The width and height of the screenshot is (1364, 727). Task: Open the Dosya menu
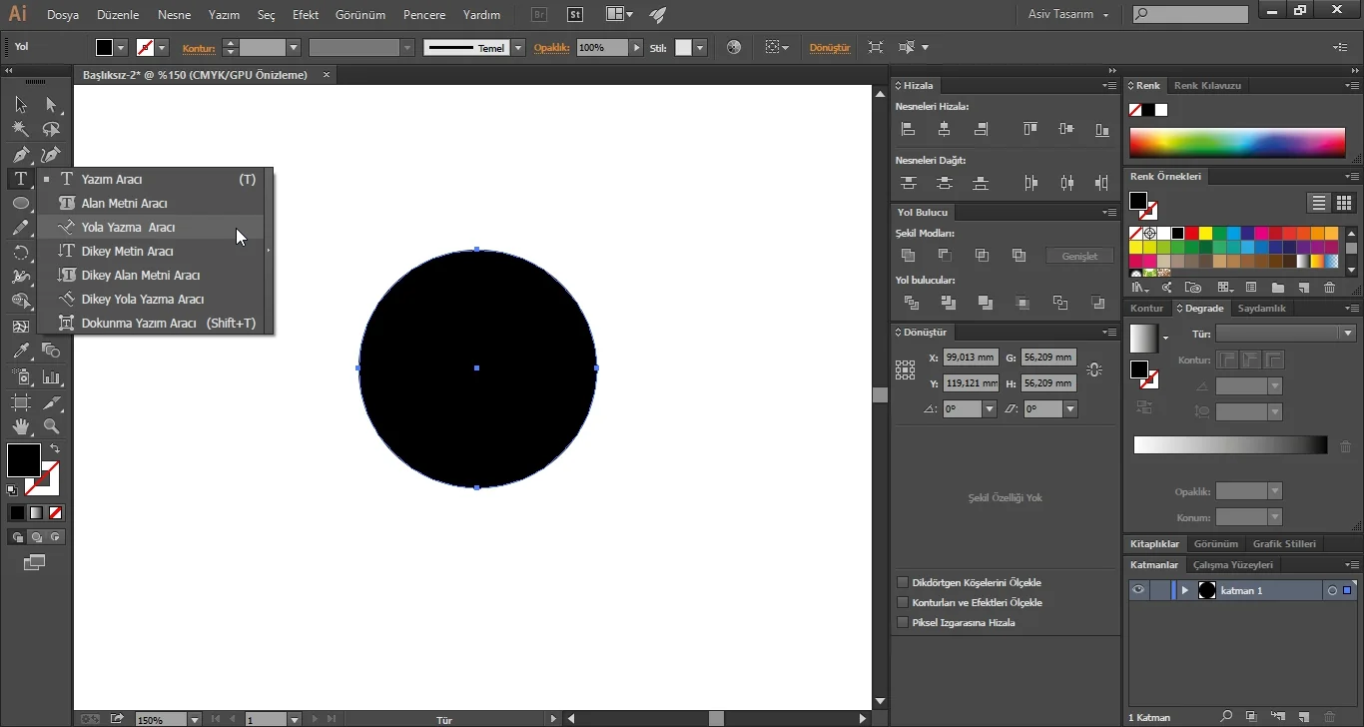point(63,15)
